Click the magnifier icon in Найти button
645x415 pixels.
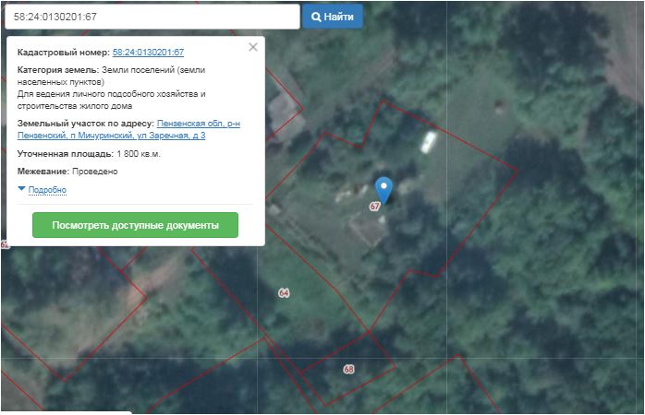coord(316,17)
